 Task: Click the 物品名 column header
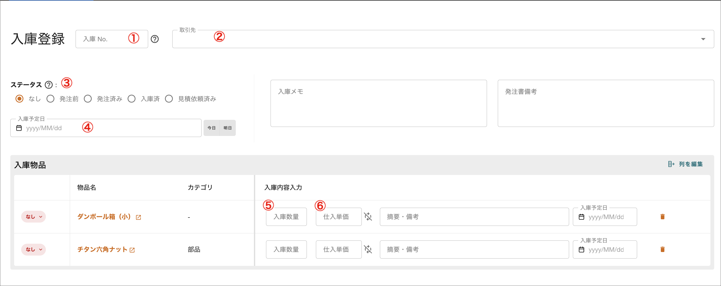(87, 188)
